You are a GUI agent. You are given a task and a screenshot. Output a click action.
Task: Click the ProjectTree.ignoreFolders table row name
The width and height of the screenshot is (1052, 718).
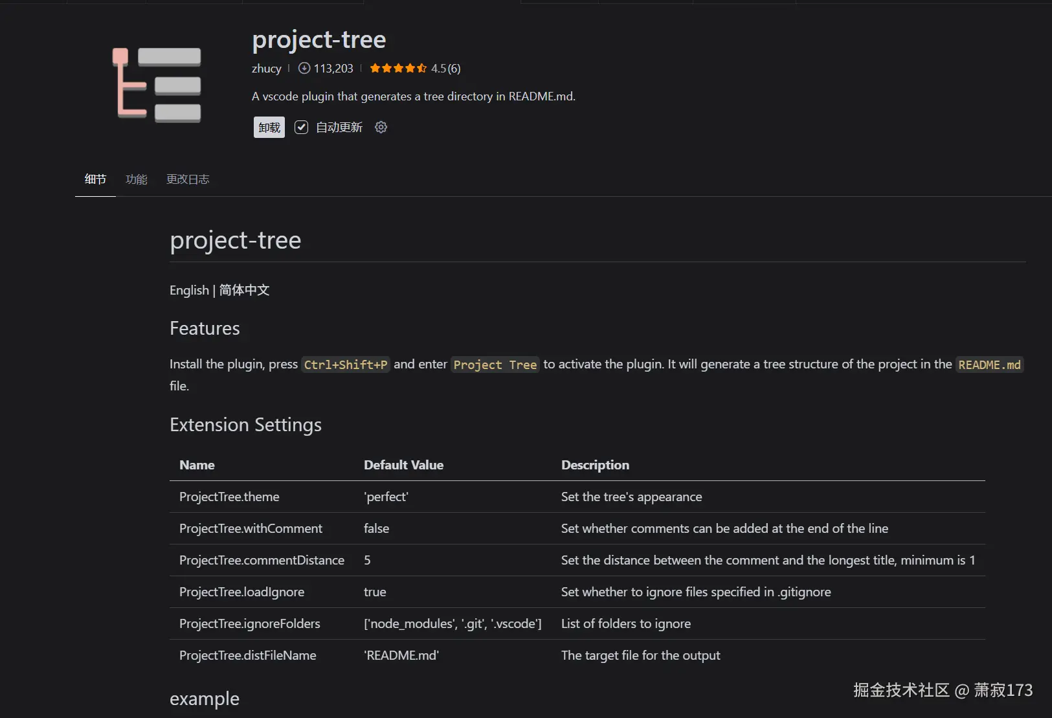point(249,623)
